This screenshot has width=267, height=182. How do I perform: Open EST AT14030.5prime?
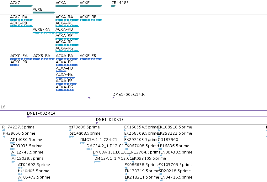13,143
